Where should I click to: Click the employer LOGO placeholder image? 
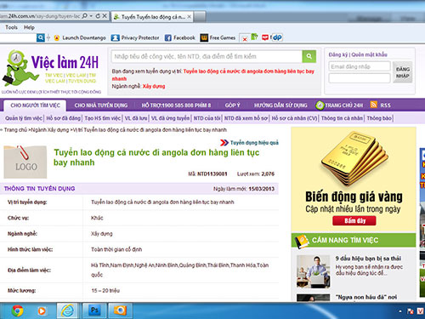coord(25,162)
